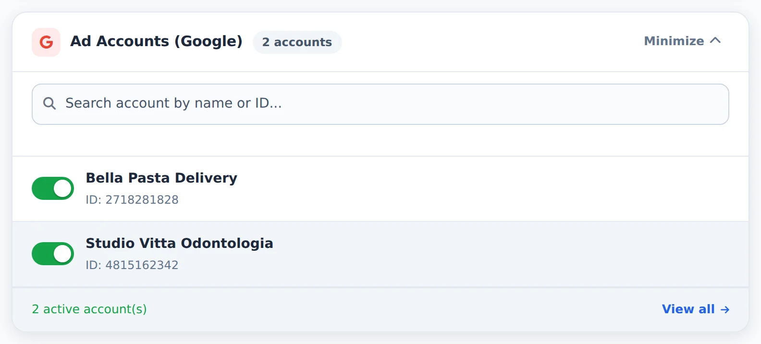This screenshot has height=344, width=761.
Task: Select the Studio Vitta Odontologia account name
Action: coord(179,244)
